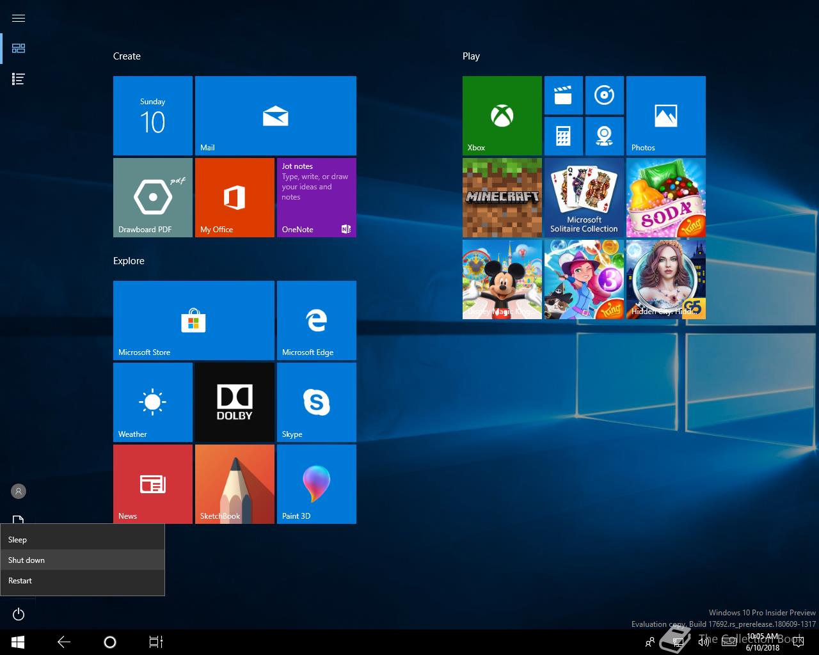The width and height of the screenshot is (819, 655).
Task: Open the Photos tile
Action: [x=666, y=116]
